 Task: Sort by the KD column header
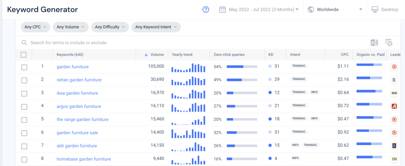pyautogui.click(x=271, y=55)
